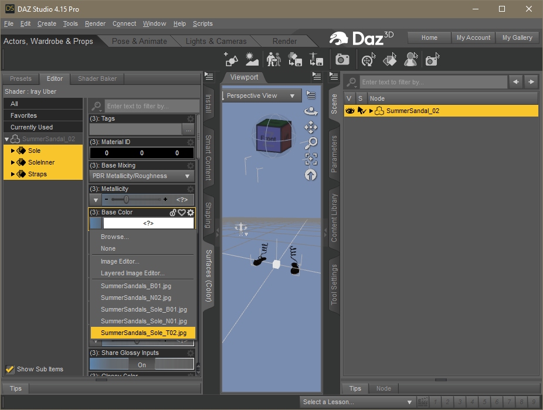Image resolution: width=543 pixels, height=410 pixels.
Task: Collapse the SummerSandal_02 tree in Surfaces
Action: [x=6, y=139]
